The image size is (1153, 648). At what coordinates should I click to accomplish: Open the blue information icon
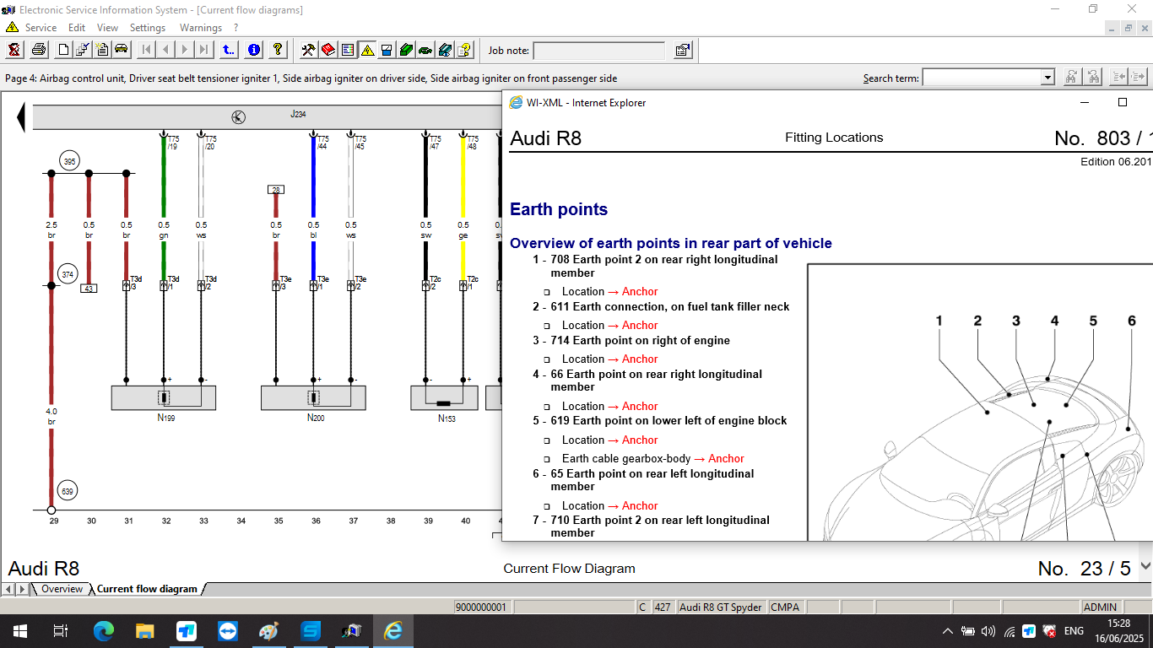(x=253, y=50)
